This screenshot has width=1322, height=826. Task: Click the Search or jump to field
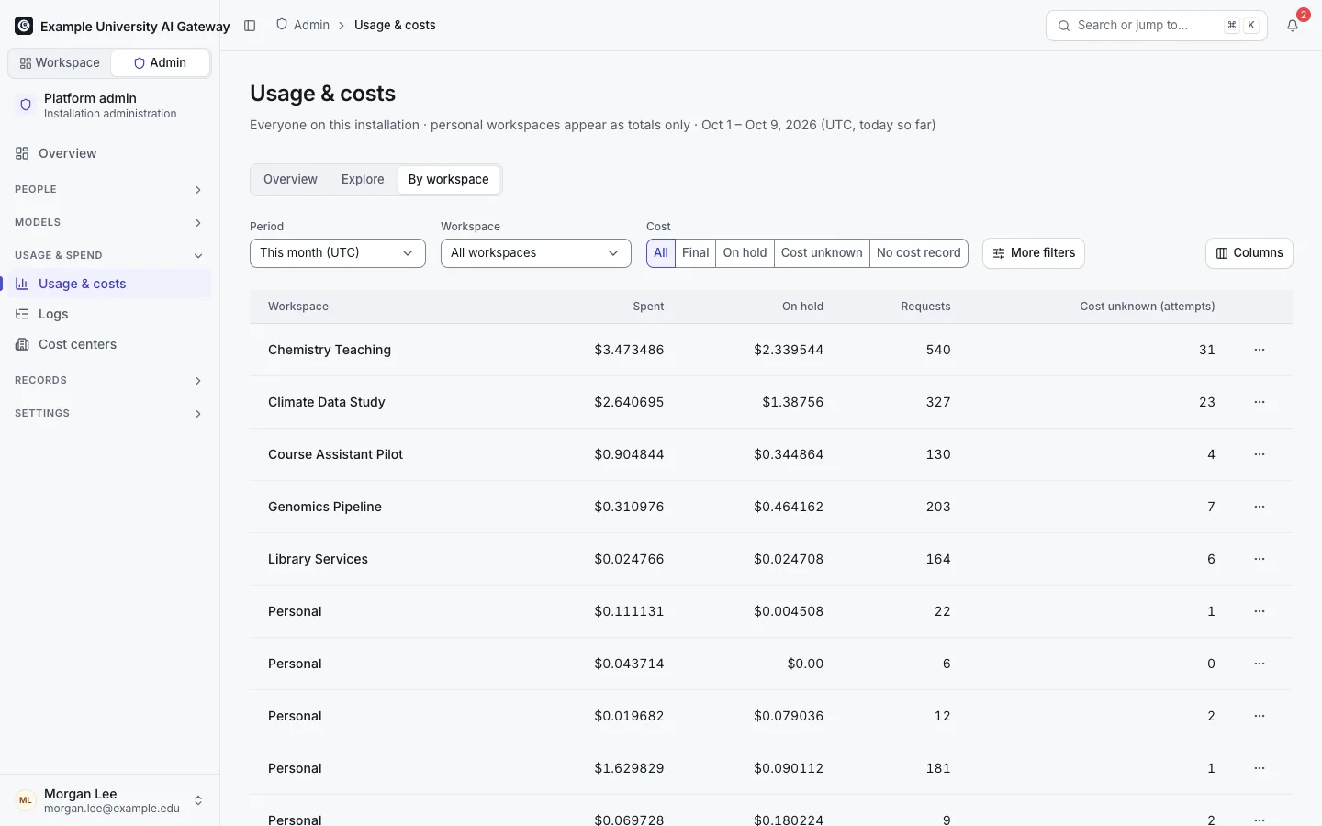coord(1157,26)
